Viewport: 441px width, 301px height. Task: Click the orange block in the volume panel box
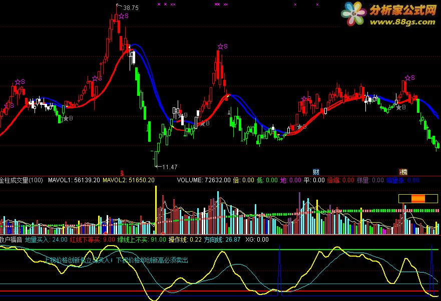tap(418, 199)
